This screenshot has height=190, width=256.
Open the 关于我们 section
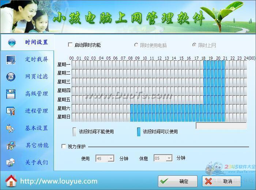point(37,162)
